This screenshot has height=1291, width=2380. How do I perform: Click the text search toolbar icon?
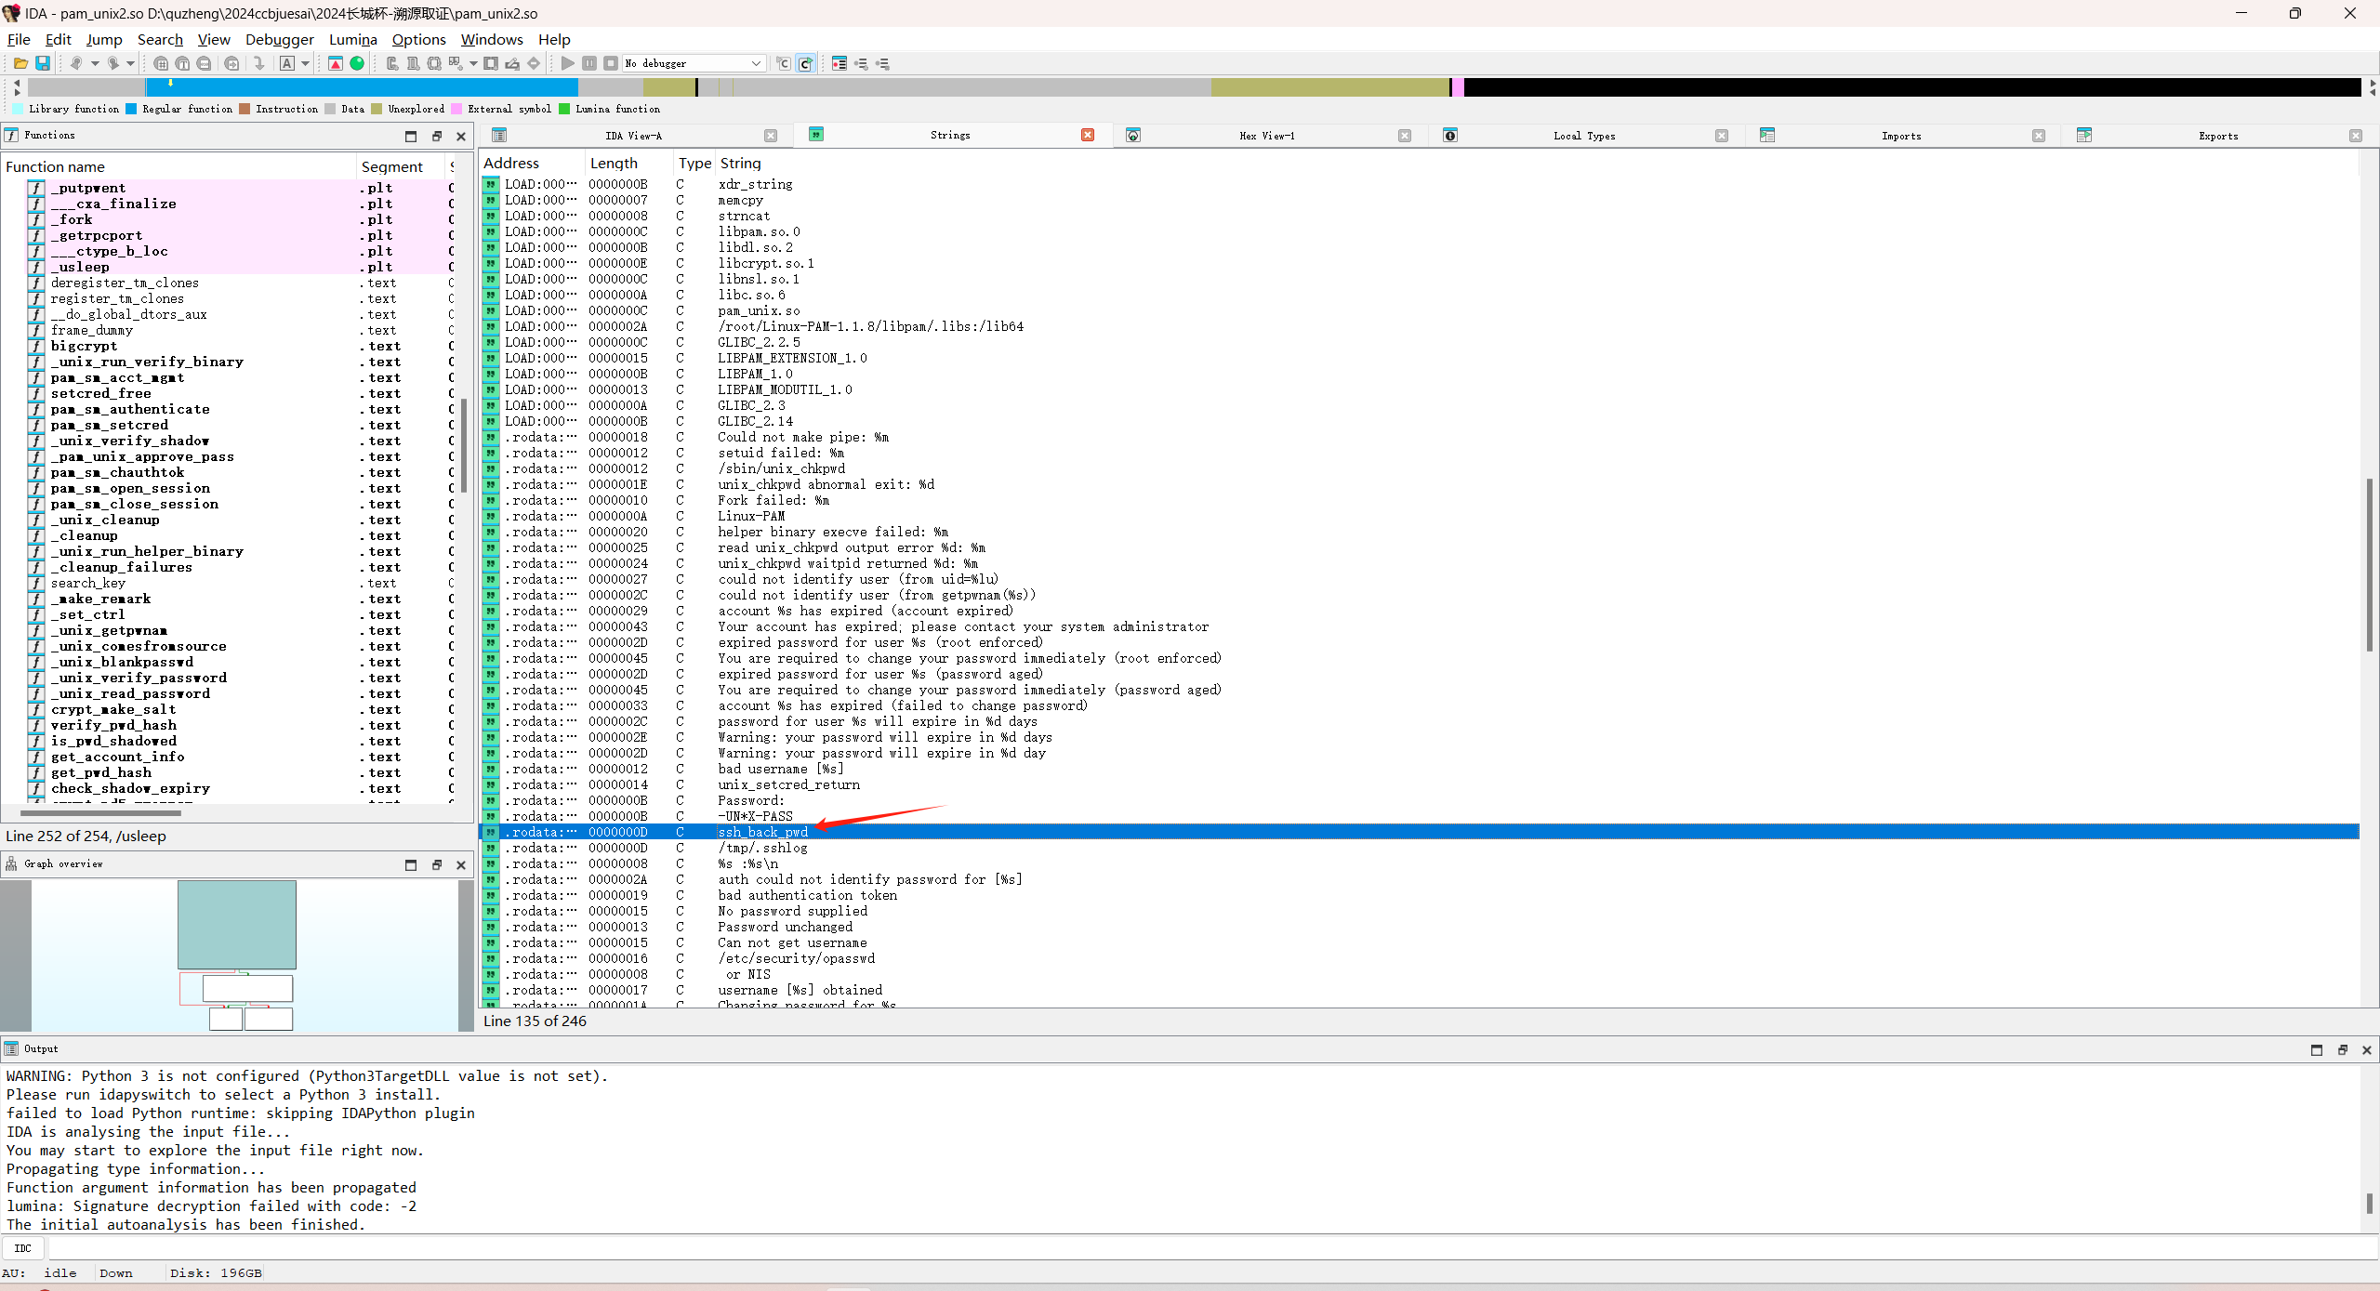182,63
